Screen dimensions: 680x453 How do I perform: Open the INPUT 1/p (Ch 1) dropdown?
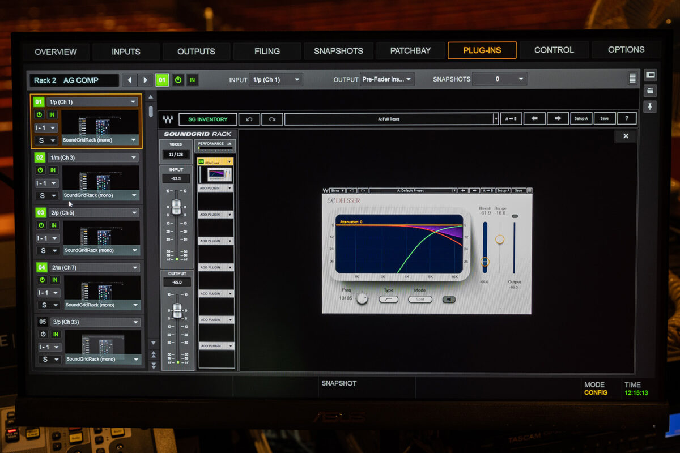(x=276, y=80)
